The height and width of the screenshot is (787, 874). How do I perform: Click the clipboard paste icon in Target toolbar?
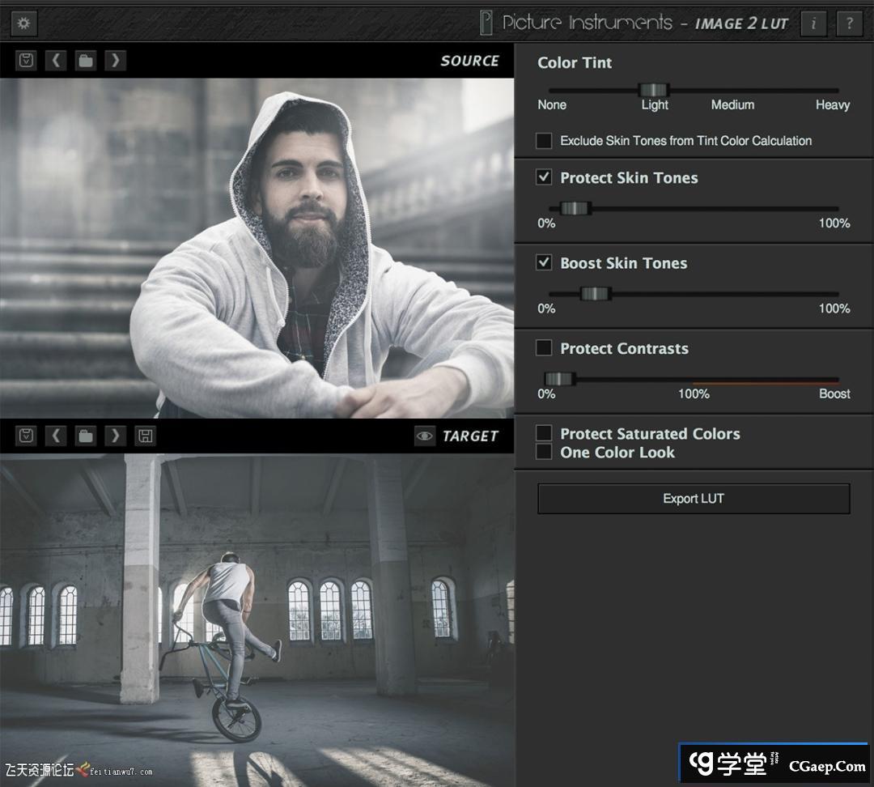point(27,436)
